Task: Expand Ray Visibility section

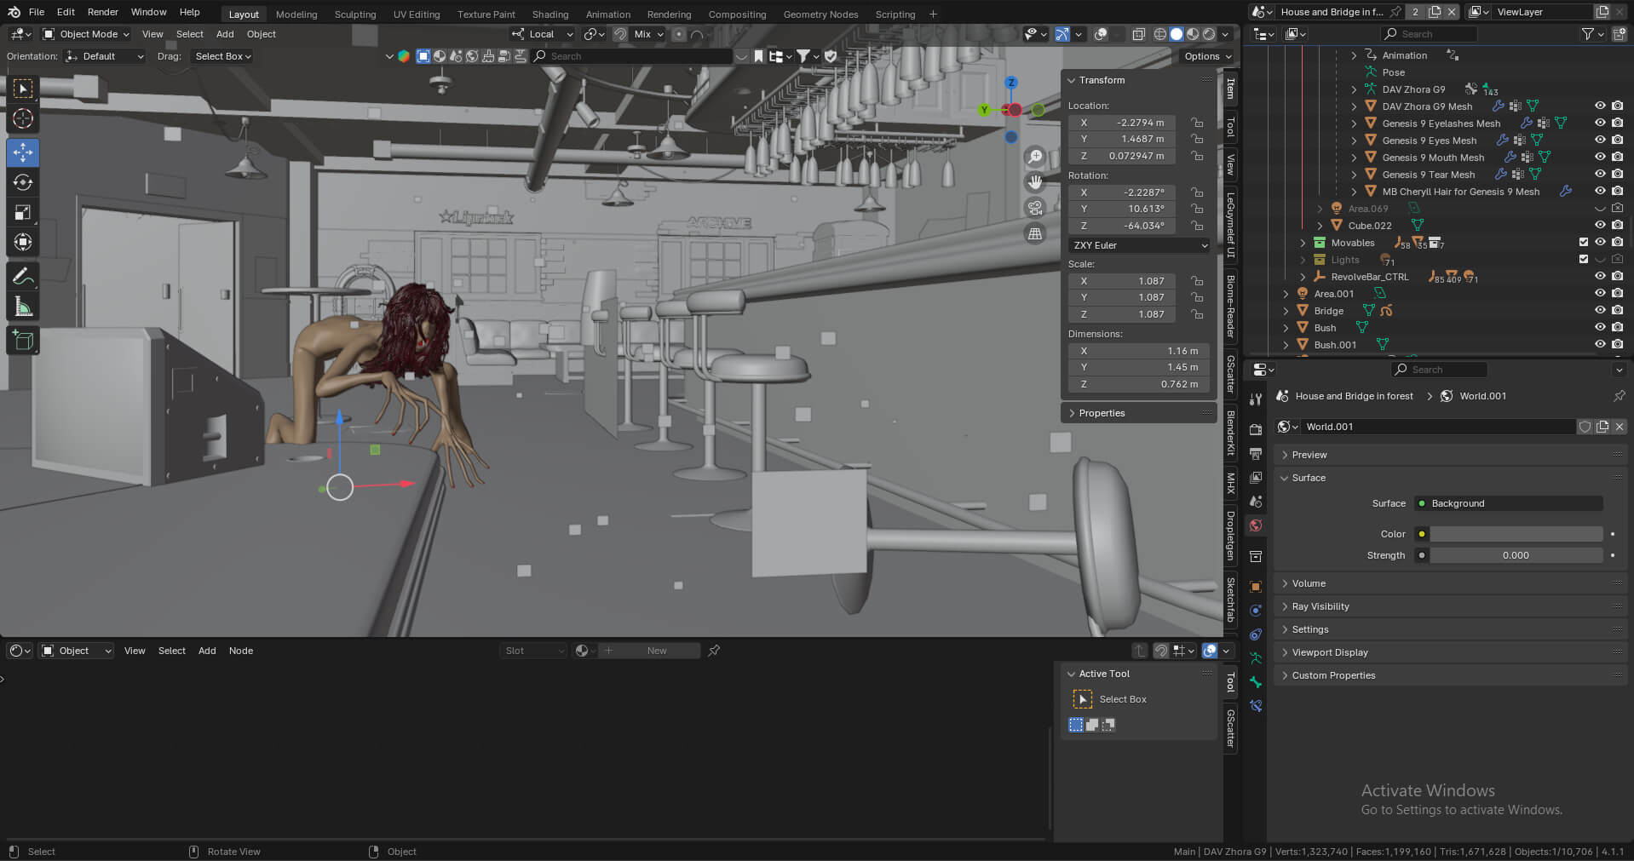Action: pos(1320,606)
